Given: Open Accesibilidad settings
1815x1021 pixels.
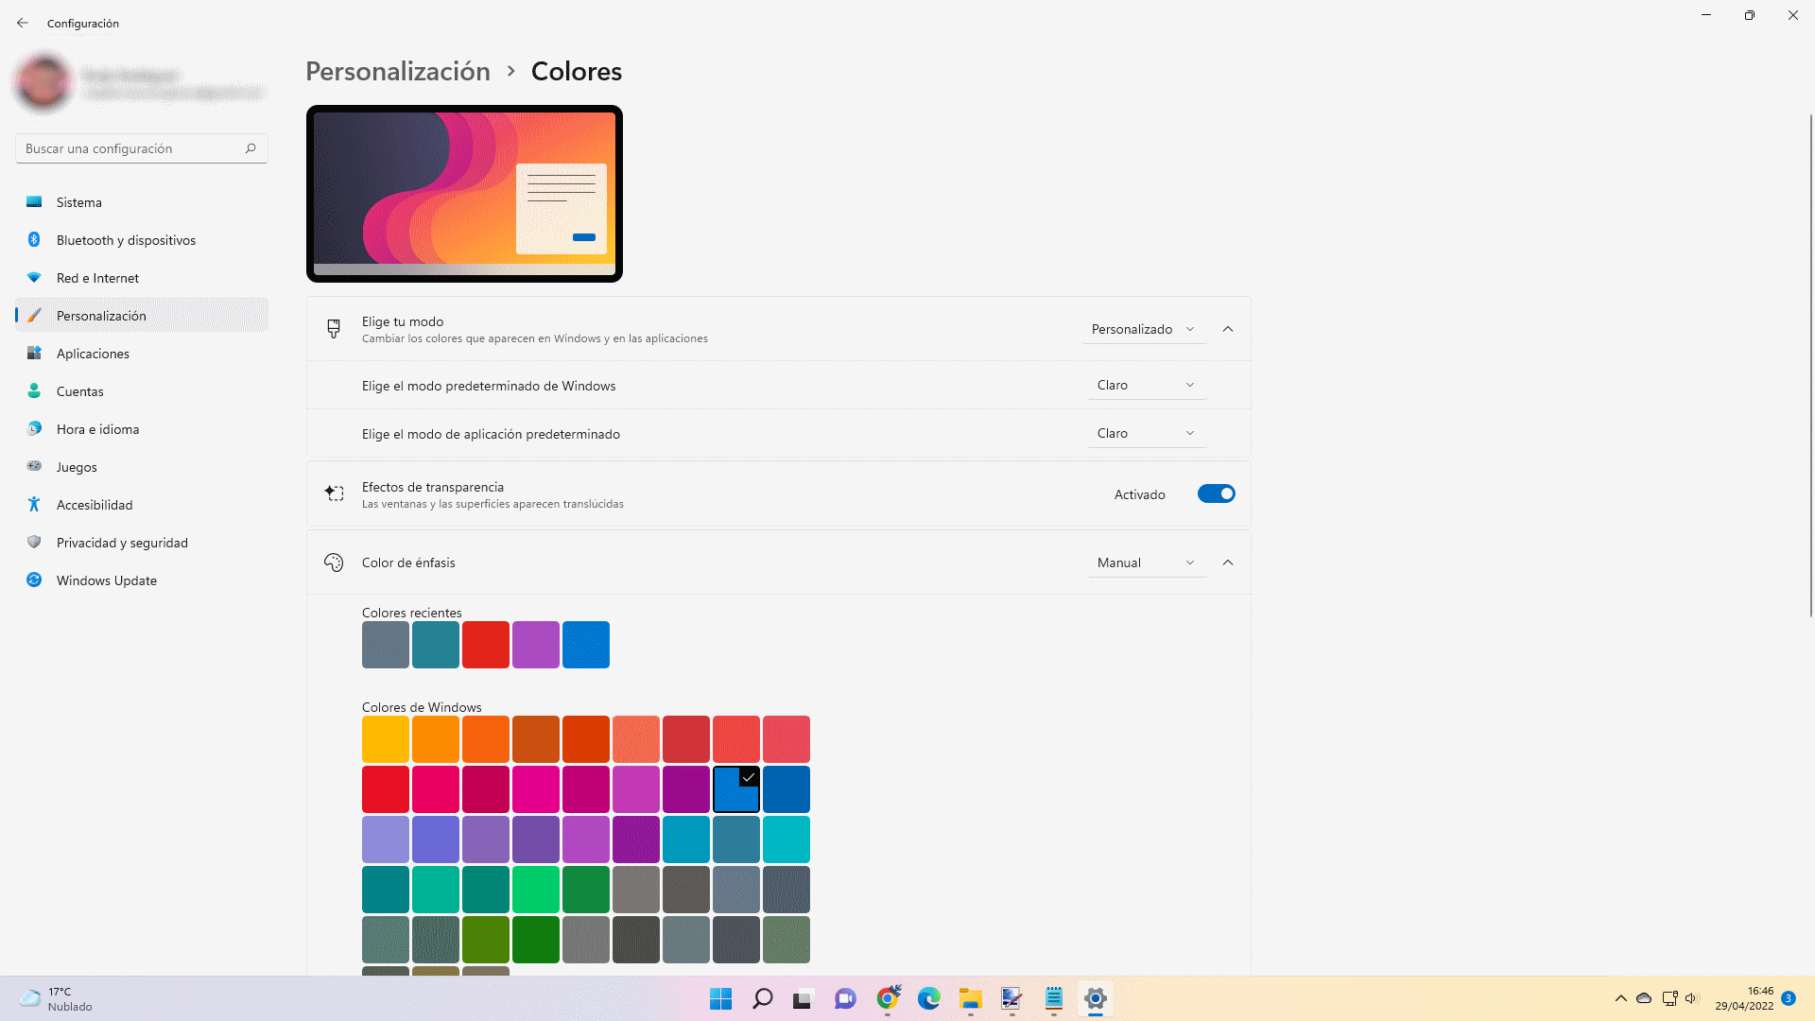Looking at the screenshot, I should (x=142, y=505).
